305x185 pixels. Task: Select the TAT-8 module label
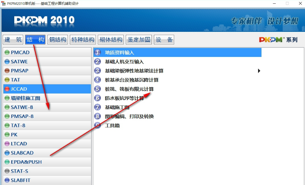tap(18, 125)
